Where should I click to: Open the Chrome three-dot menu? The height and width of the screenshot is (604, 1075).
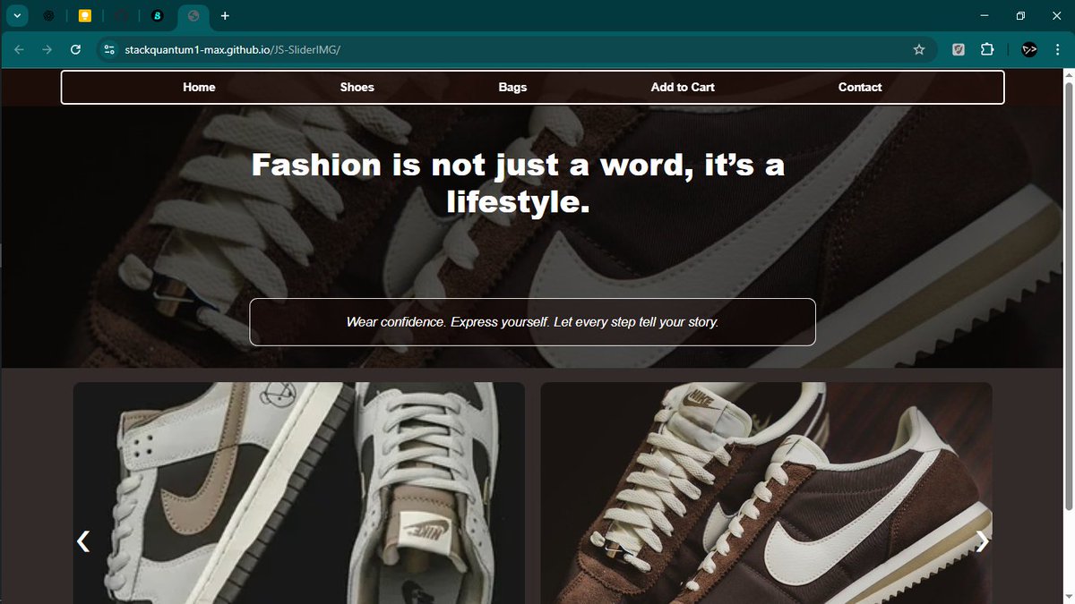click(x=1057, y=49)
